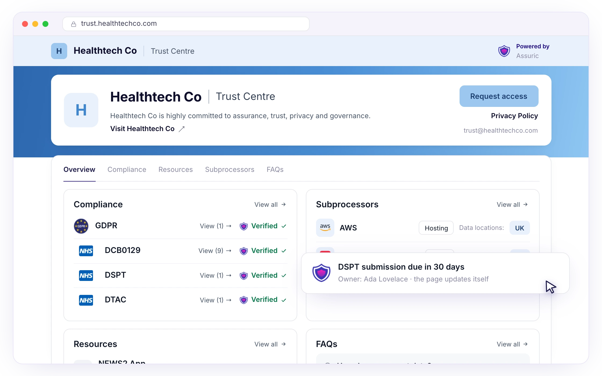Expand View (9) for DCB0129
The image size is (602, 376).
(215, 251)
